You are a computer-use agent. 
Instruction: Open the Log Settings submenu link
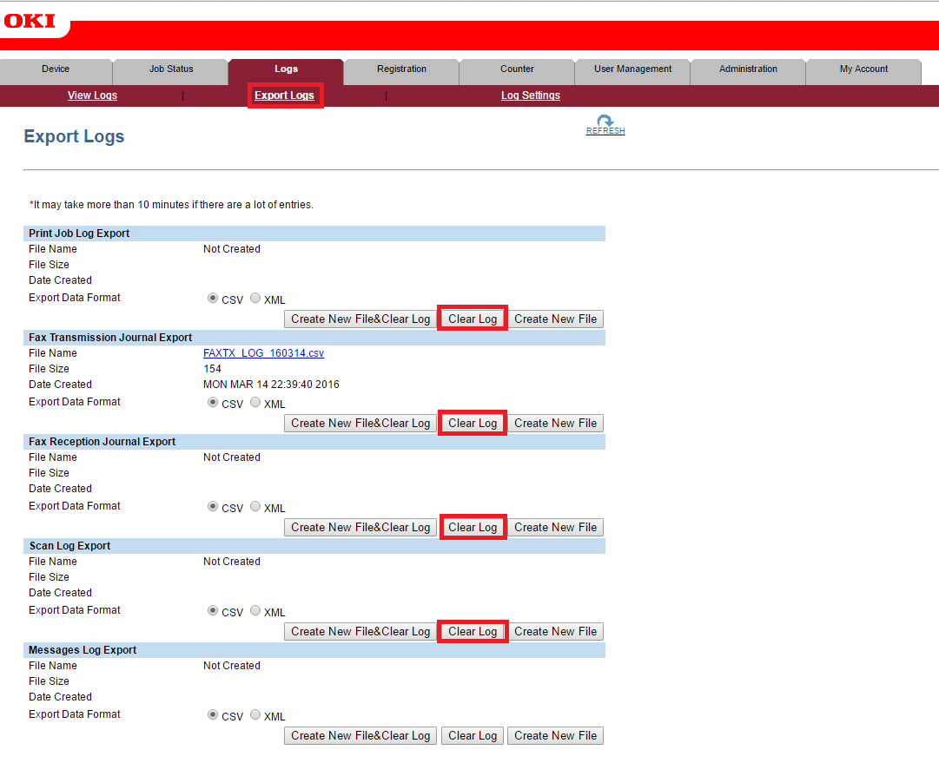coord(530,95)
